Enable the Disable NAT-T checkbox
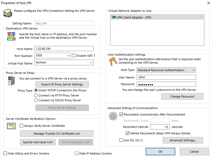Viewport: 213px width, 158px height. coord(74,56)
